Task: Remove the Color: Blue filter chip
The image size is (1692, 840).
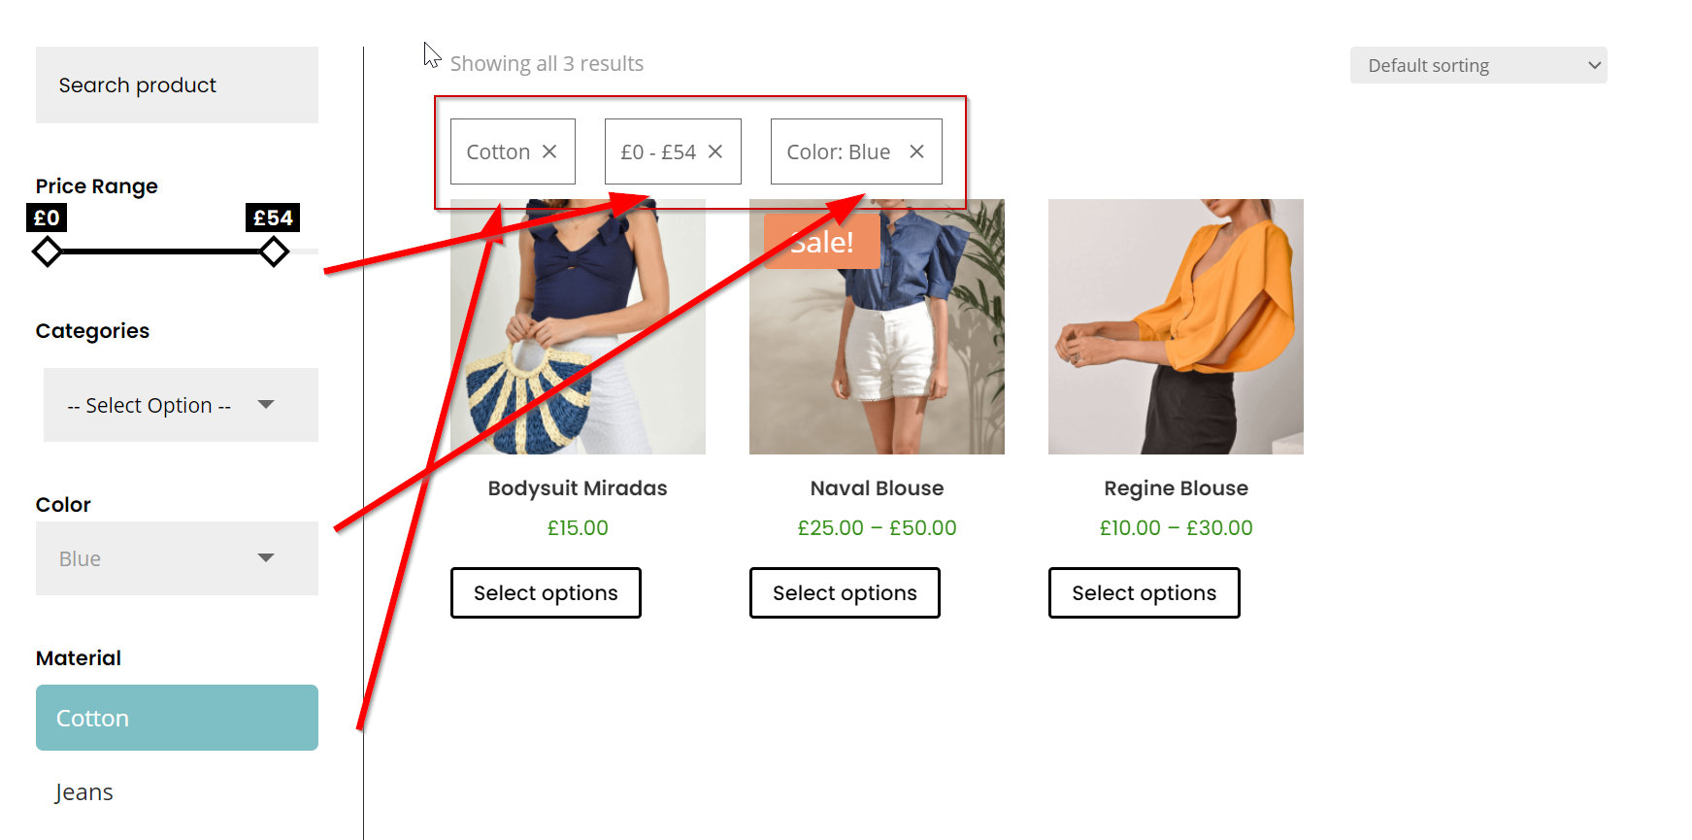Action: point(916,151)
